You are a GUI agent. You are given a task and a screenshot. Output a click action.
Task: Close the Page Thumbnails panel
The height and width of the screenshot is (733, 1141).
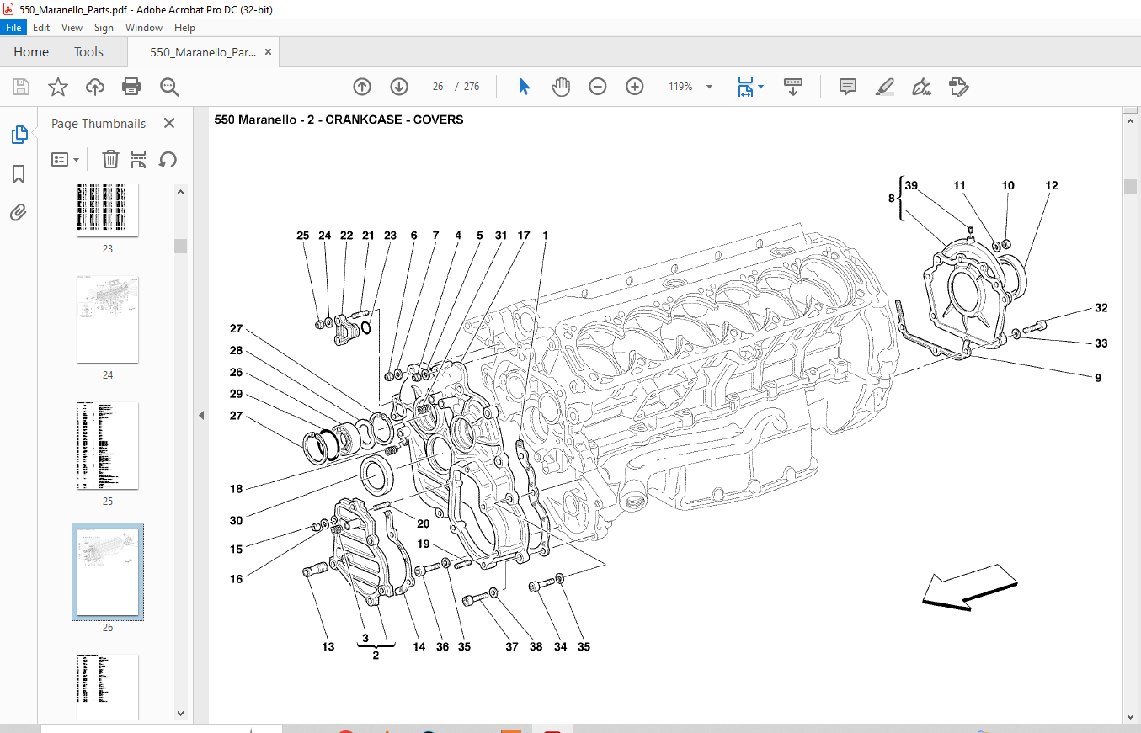click(169, 123)
